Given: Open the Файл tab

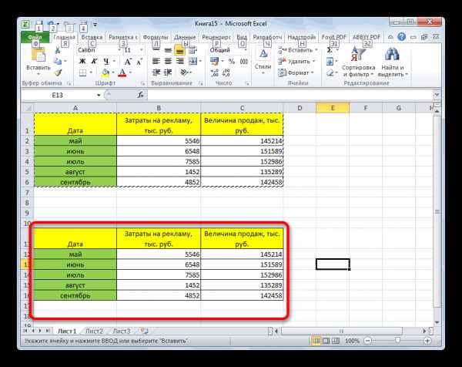Looking at the screenshot, I should (35, 37).
